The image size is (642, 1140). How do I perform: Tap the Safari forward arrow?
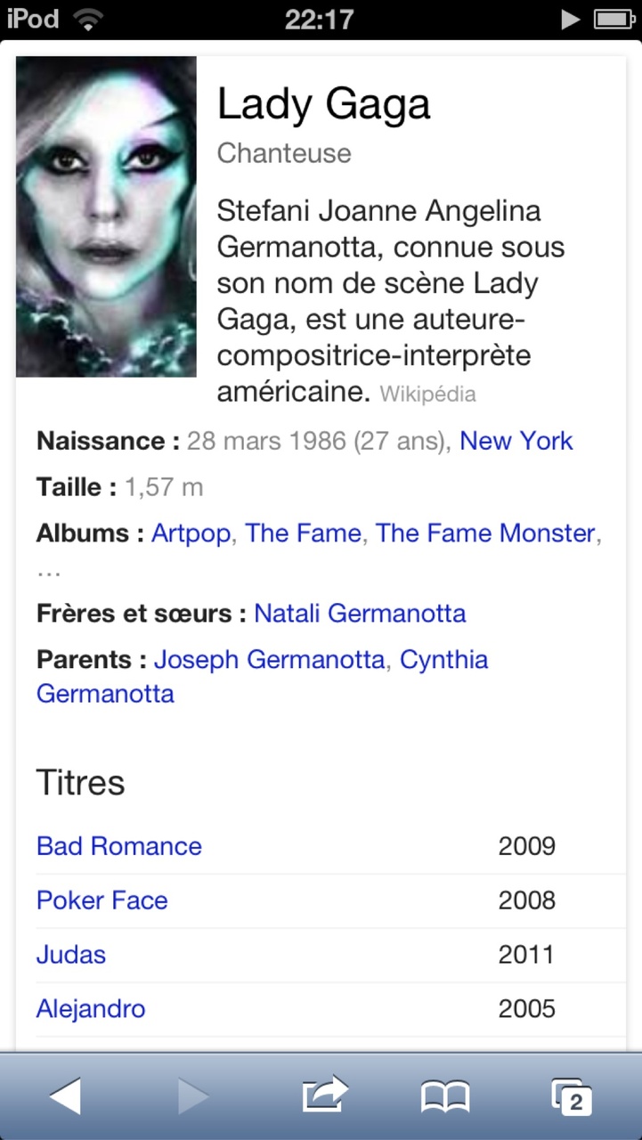(192, 1095)
